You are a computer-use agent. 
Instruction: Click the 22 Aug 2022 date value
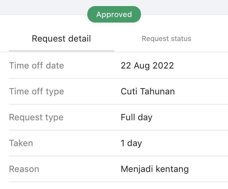[147, 65]
